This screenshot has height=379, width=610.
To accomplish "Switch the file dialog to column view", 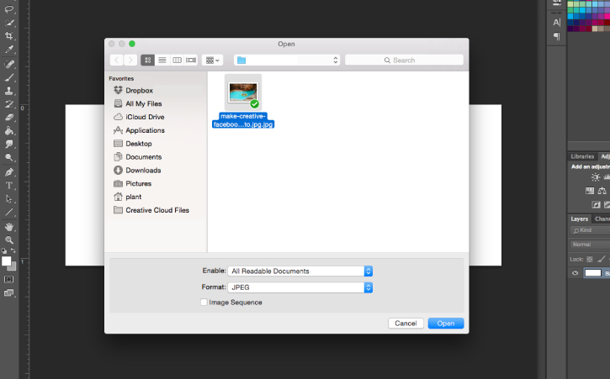I will [177, 60].
